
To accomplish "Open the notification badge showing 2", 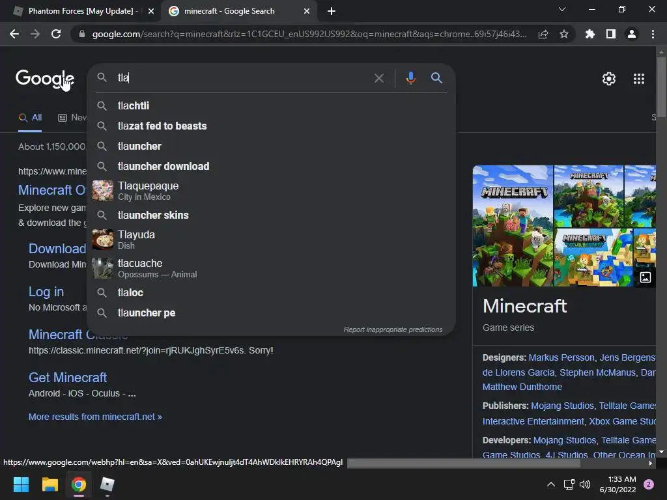I will tap(649, 484).
